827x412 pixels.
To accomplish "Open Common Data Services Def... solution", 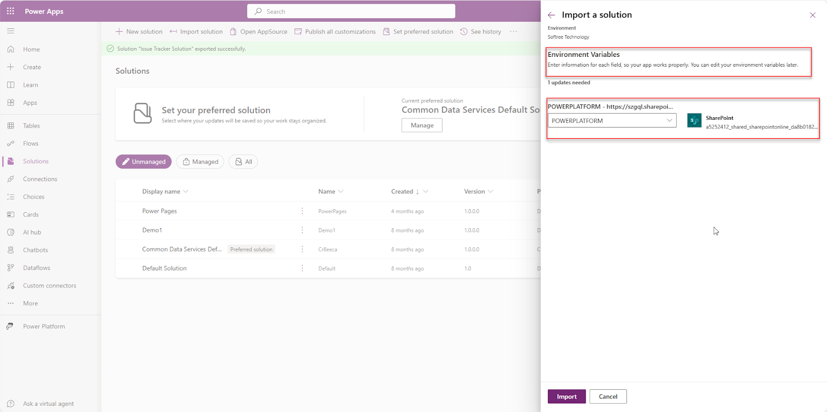I will (182, 249).
